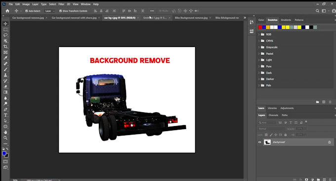Create new swatch group folder icon
This screenshot has height=181, width=336.
[x=318, y=102]
